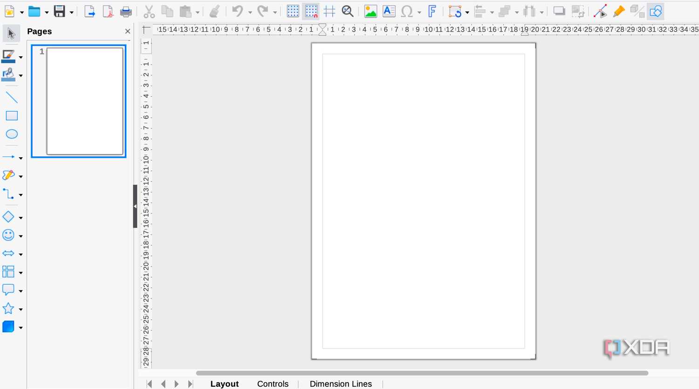Click the Print icon
Viewport: 699px width, 389px height.
[x=126, y=12]
